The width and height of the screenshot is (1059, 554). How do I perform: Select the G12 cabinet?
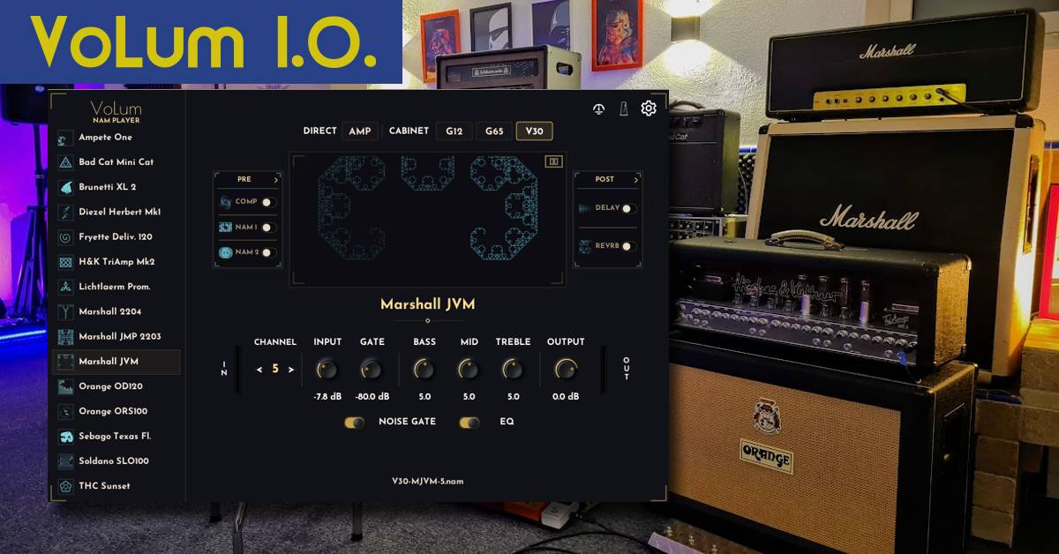point(454,131)
